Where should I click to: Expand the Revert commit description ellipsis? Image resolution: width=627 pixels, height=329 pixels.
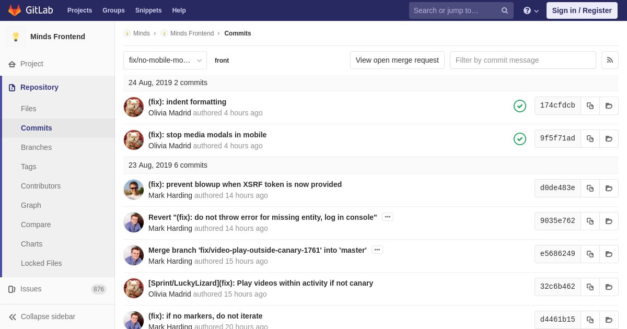coord(388,217)
